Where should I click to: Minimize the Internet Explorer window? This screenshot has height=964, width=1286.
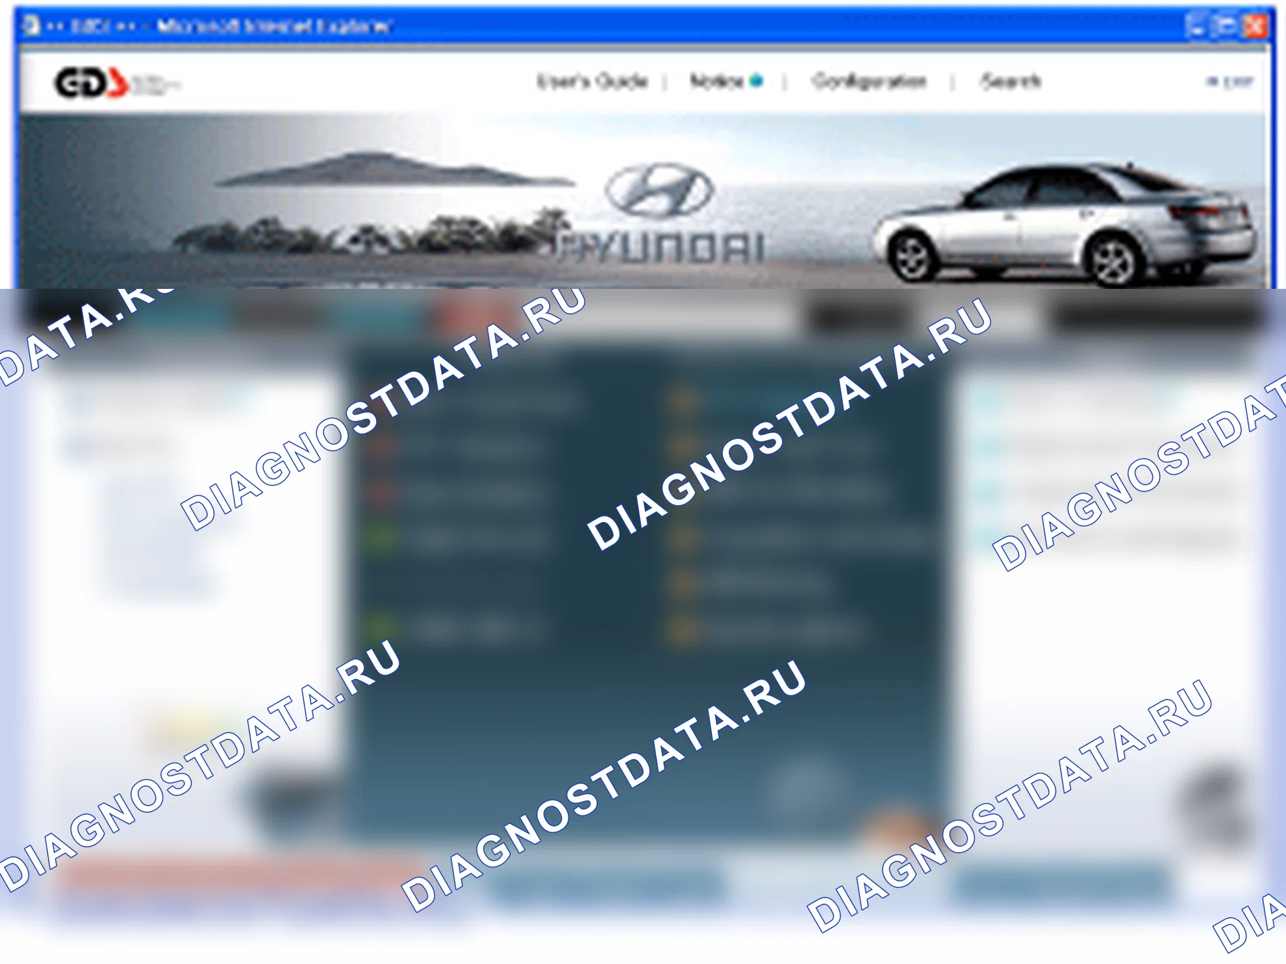1196,27
